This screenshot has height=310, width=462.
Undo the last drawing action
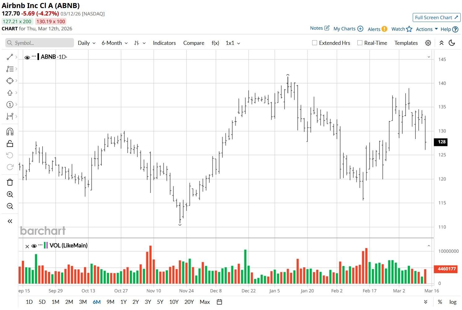tap(10, 155)
